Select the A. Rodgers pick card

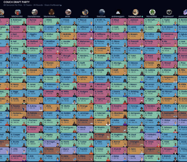(85, 93)
